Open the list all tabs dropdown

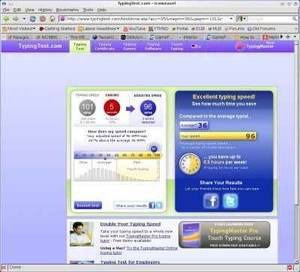295,37
